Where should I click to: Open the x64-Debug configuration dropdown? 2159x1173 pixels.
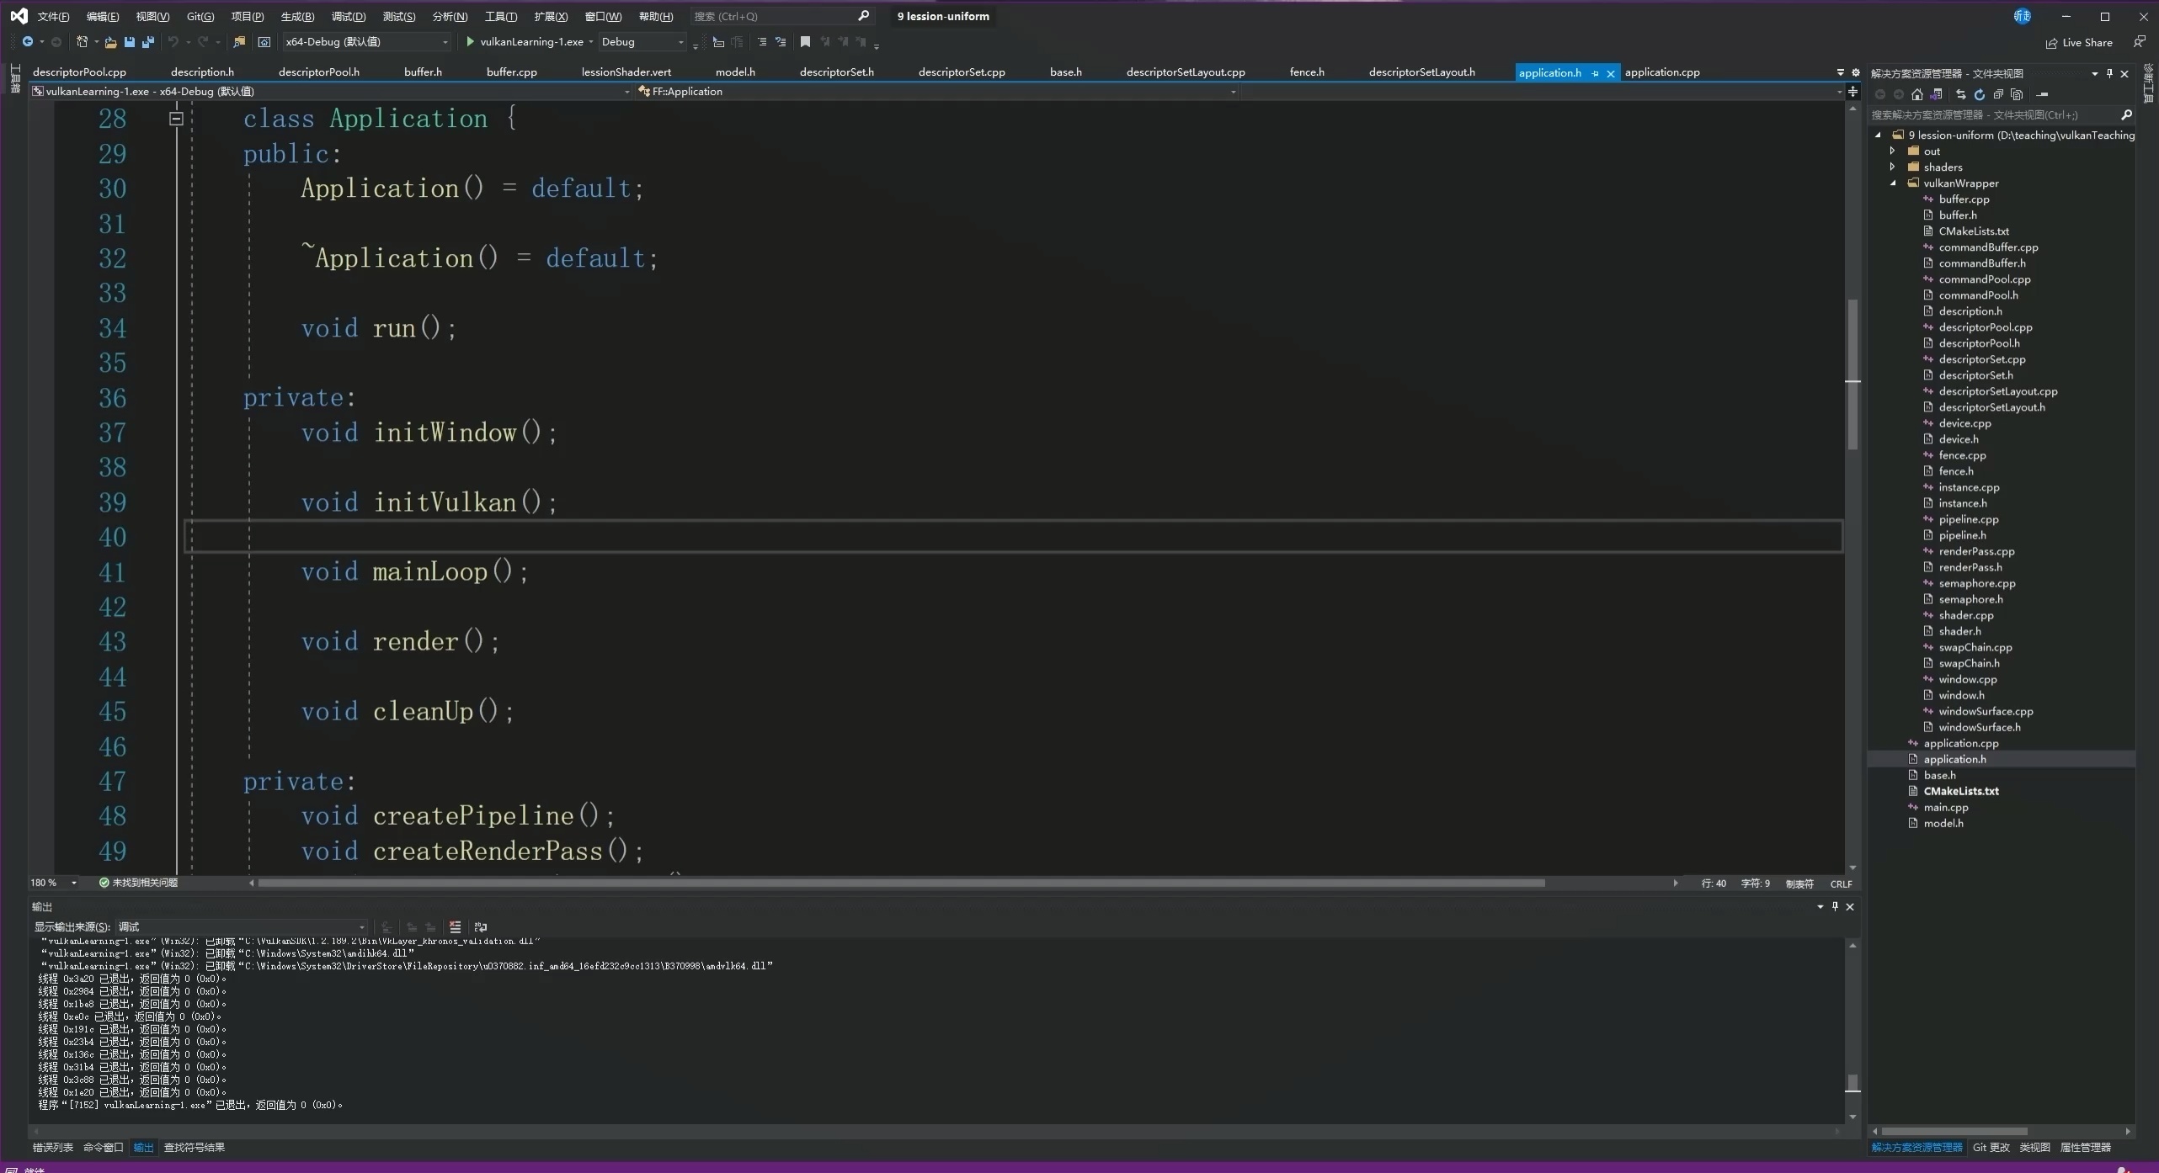pyautogui.click(x=445, y=41)
